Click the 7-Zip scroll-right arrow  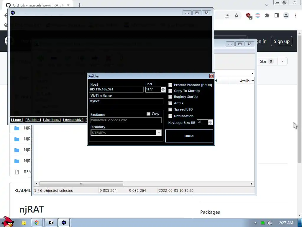[252, 184]
